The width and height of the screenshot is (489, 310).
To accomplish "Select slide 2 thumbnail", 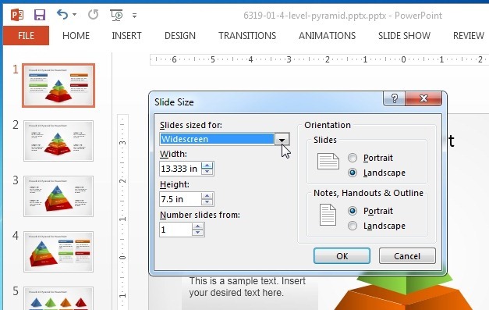I will (58, 141).
